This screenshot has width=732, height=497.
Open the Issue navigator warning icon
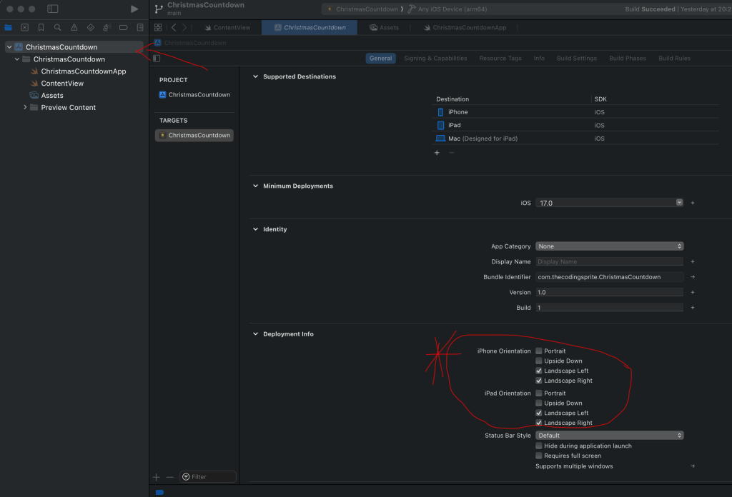pos(74,28)
